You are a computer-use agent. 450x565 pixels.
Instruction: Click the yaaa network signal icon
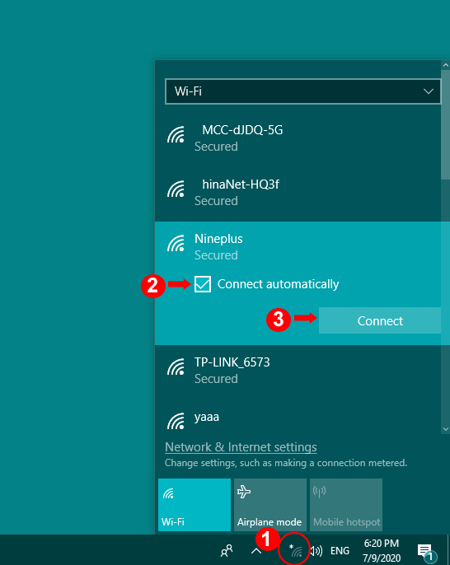click(176, 422)
